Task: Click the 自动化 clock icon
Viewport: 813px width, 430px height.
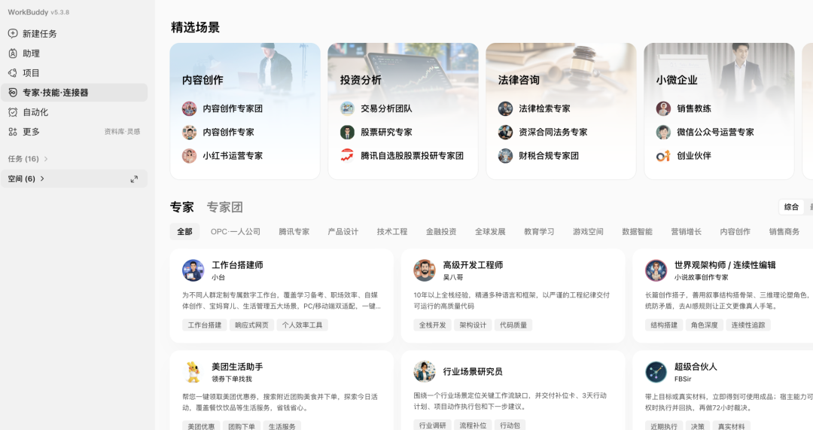Action: click(x=13, y=112)
